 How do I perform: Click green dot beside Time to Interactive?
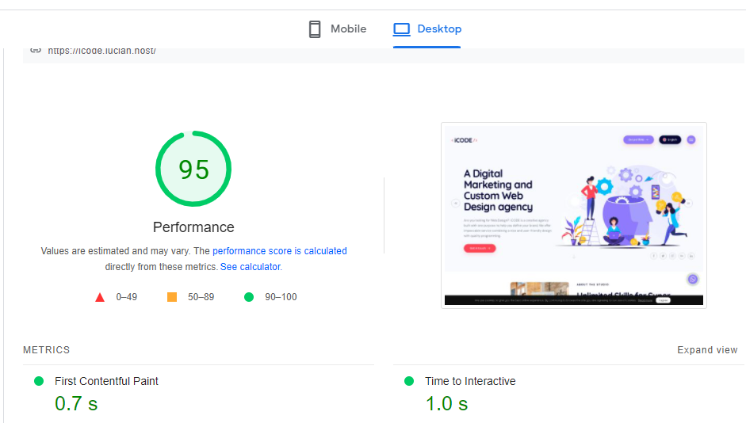pos(409,381)
